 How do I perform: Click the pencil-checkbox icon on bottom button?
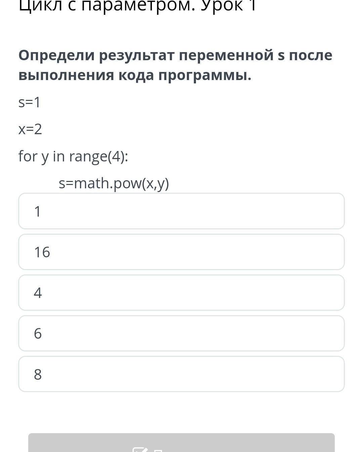point(140,449)
